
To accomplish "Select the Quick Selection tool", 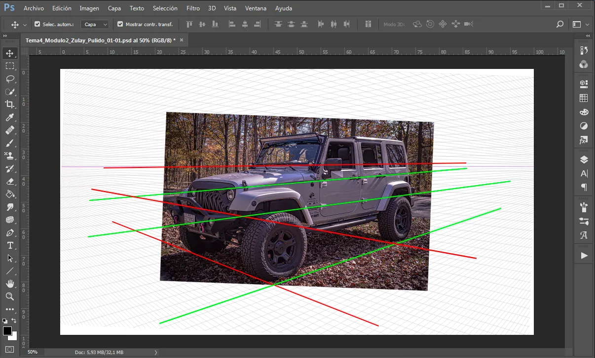I will 10,92.
